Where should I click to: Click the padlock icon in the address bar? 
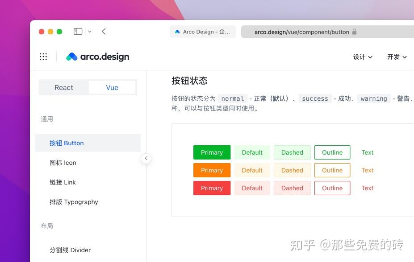coord(354,32)
